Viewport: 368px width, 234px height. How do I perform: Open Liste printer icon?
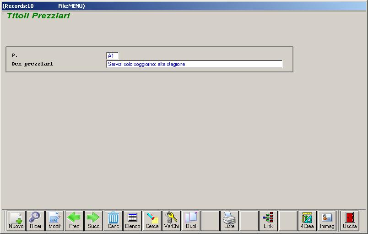pos(229,221)
